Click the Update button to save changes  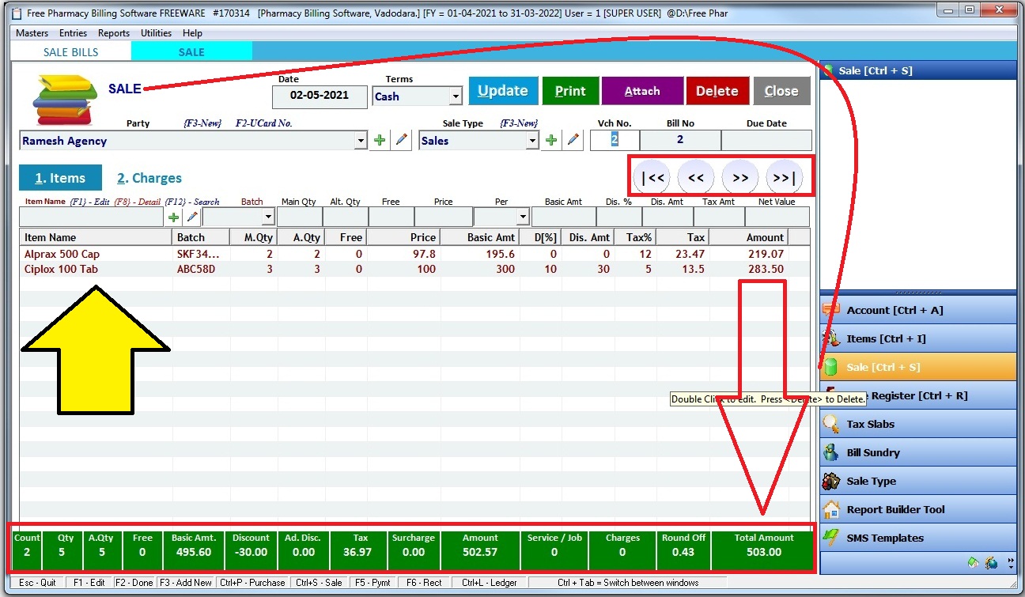(503, 90)
